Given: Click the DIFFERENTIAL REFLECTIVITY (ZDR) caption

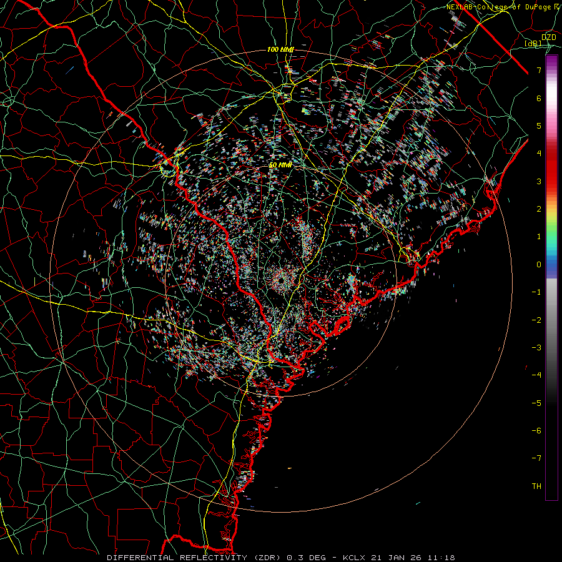Looking at the screenshot, I should (x=195, y=558).
